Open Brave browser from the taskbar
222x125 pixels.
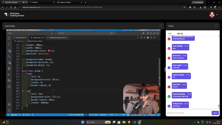tap(129, 122)
